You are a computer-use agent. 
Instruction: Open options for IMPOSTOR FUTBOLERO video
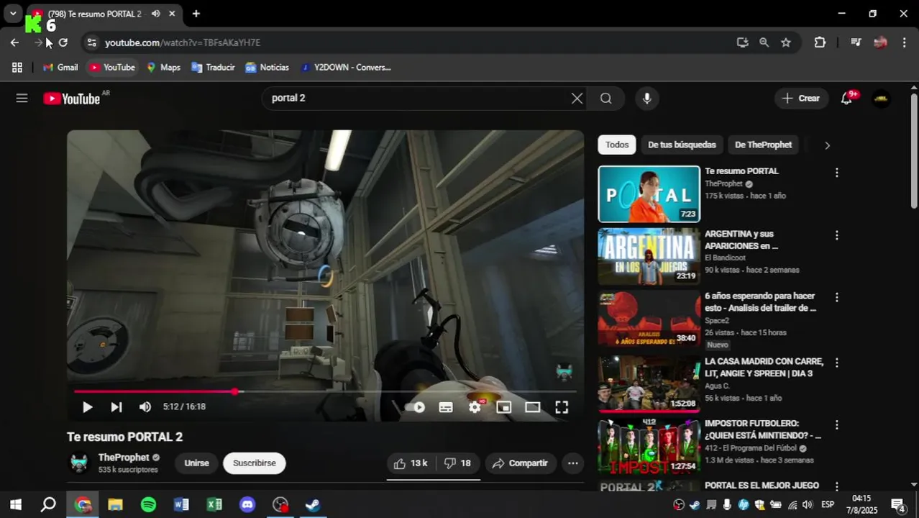tap(836, 424)
